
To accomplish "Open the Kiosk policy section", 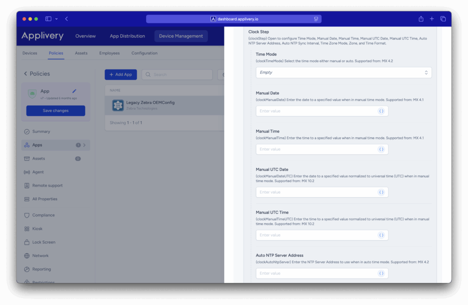I will 37,229.
